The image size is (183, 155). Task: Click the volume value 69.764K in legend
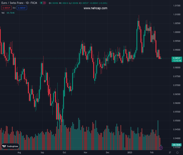click(x=11, y=13)
